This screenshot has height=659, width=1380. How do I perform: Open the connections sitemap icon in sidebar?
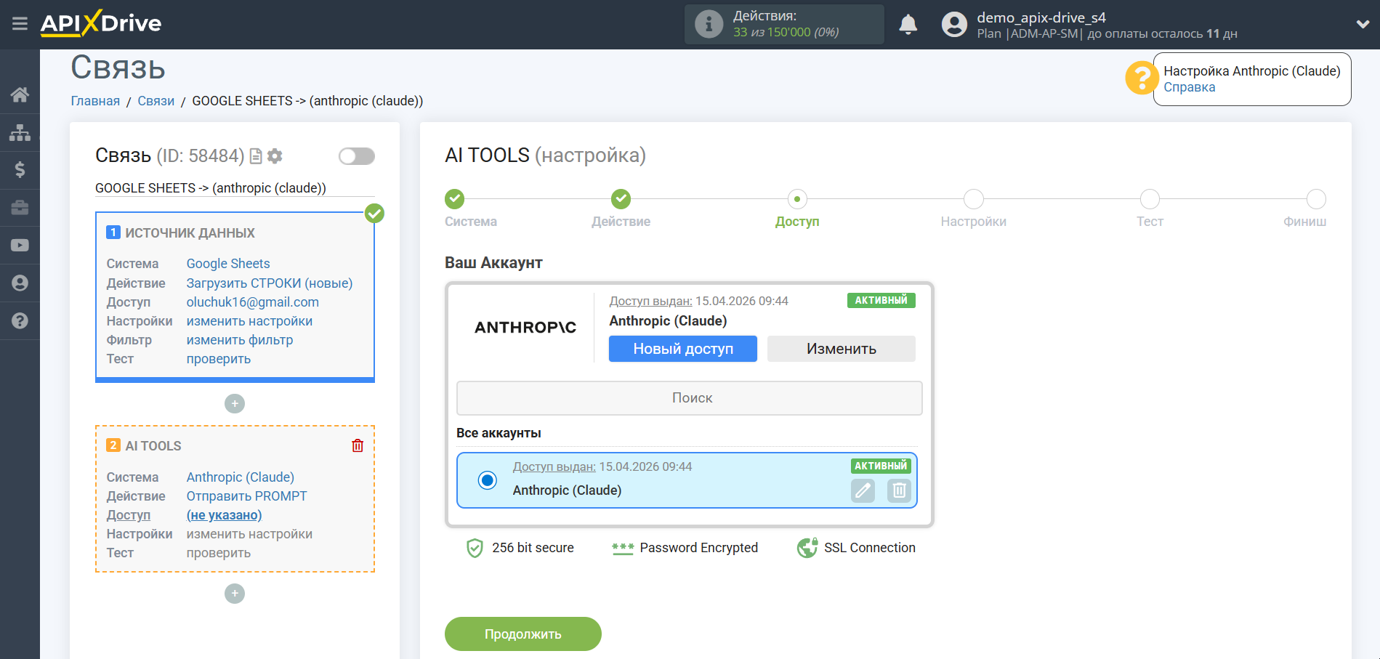[x=20, y=132]
